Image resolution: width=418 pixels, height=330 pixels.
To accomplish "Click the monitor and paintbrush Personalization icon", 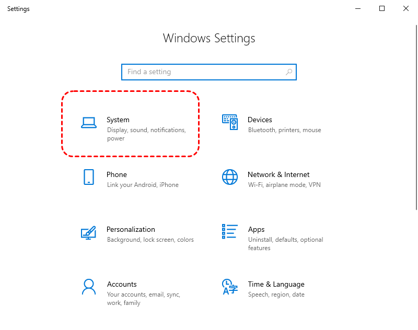I will 89,232.
